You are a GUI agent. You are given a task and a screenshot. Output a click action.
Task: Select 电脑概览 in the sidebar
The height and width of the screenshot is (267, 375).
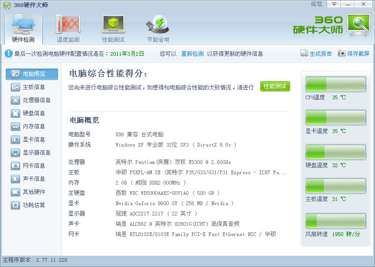pyautogui.click(x=32, y=74)
